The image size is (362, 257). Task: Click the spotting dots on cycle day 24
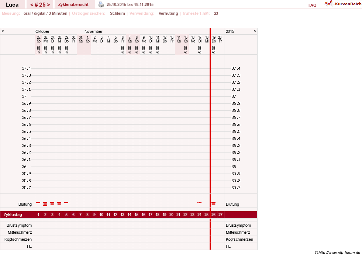pyautogui.click(x=200, y=202)
